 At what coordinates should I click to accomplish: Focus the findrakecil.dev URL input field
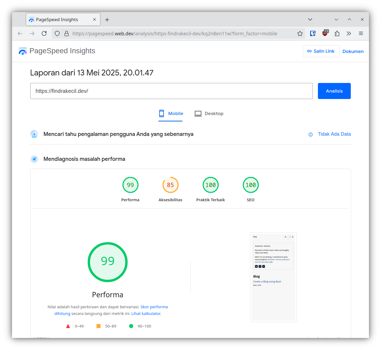171,91
